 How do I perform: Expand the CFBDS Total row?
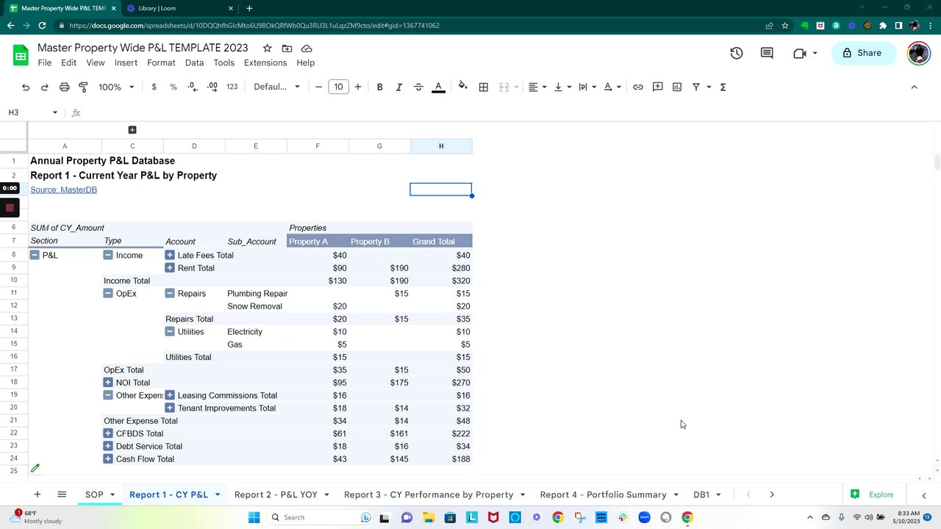click(x=108, y=433)
